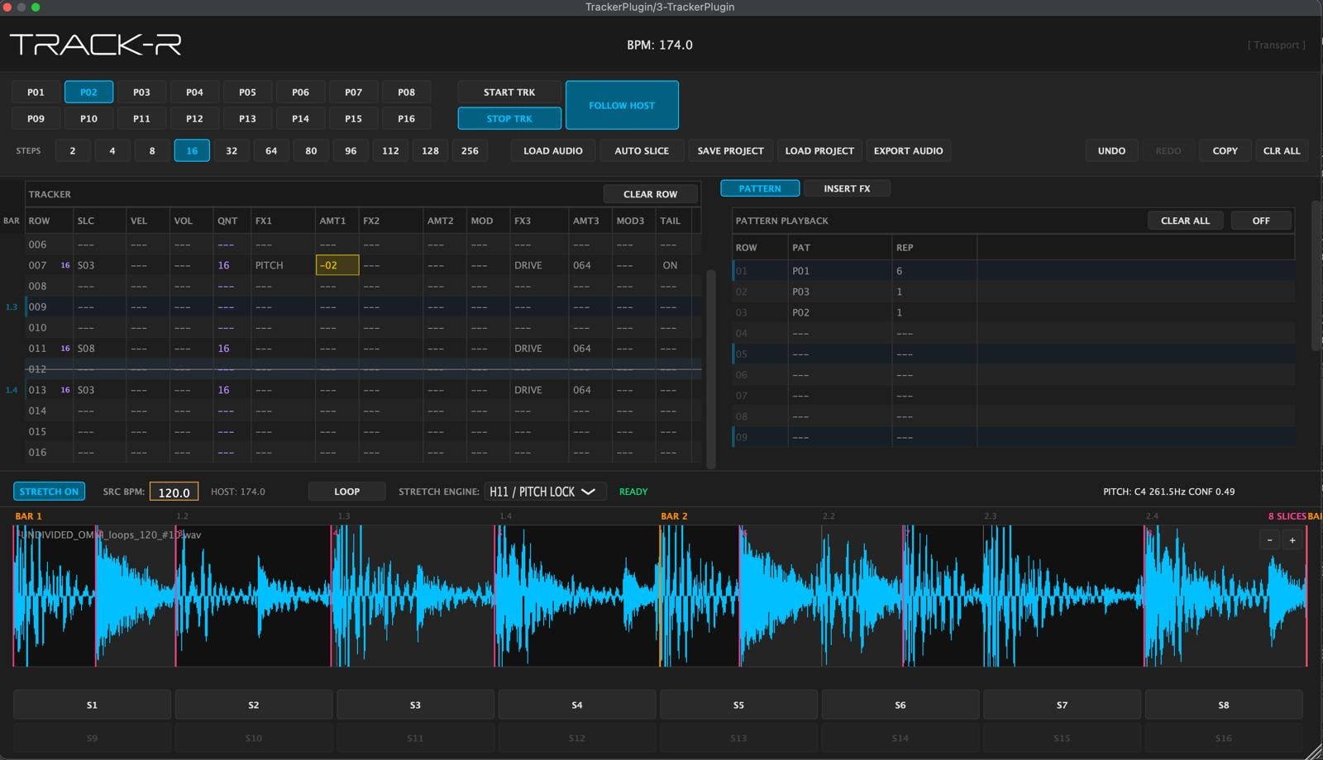Screen dimensions: 1323x760
Task: Set steps to 256
Action: (470, 150)
